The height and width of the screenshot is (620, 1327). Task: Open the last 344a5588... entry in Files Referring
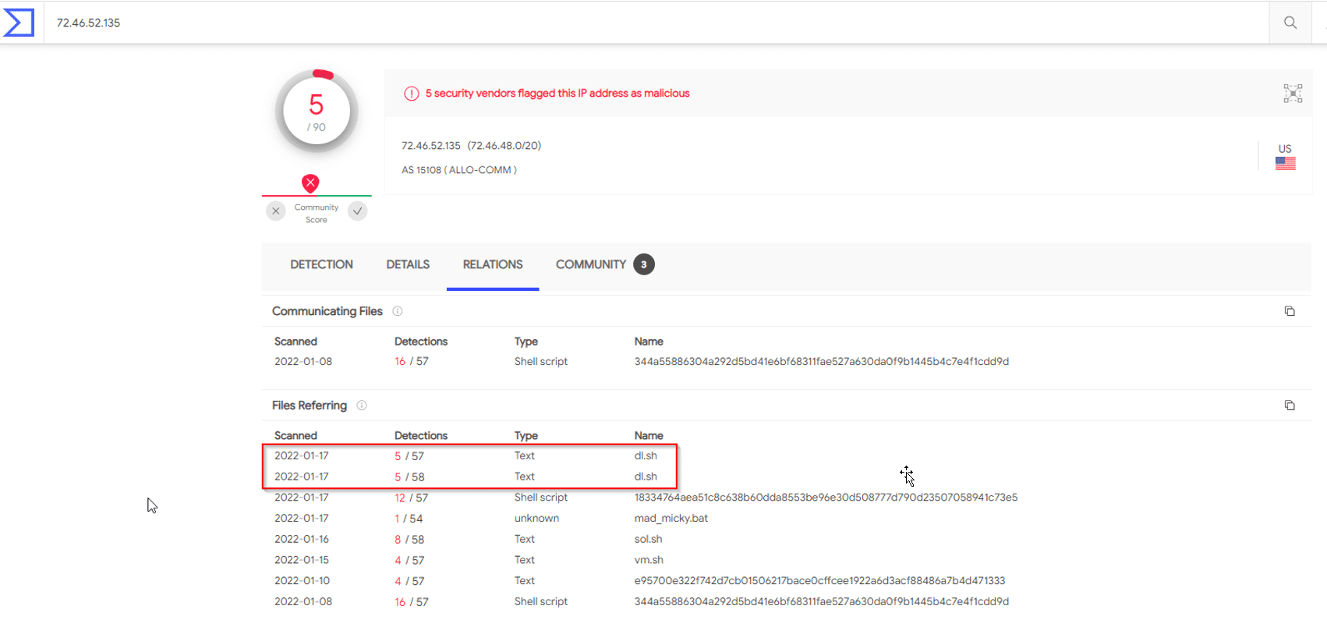pyautogui.click(x=822, y=602)
